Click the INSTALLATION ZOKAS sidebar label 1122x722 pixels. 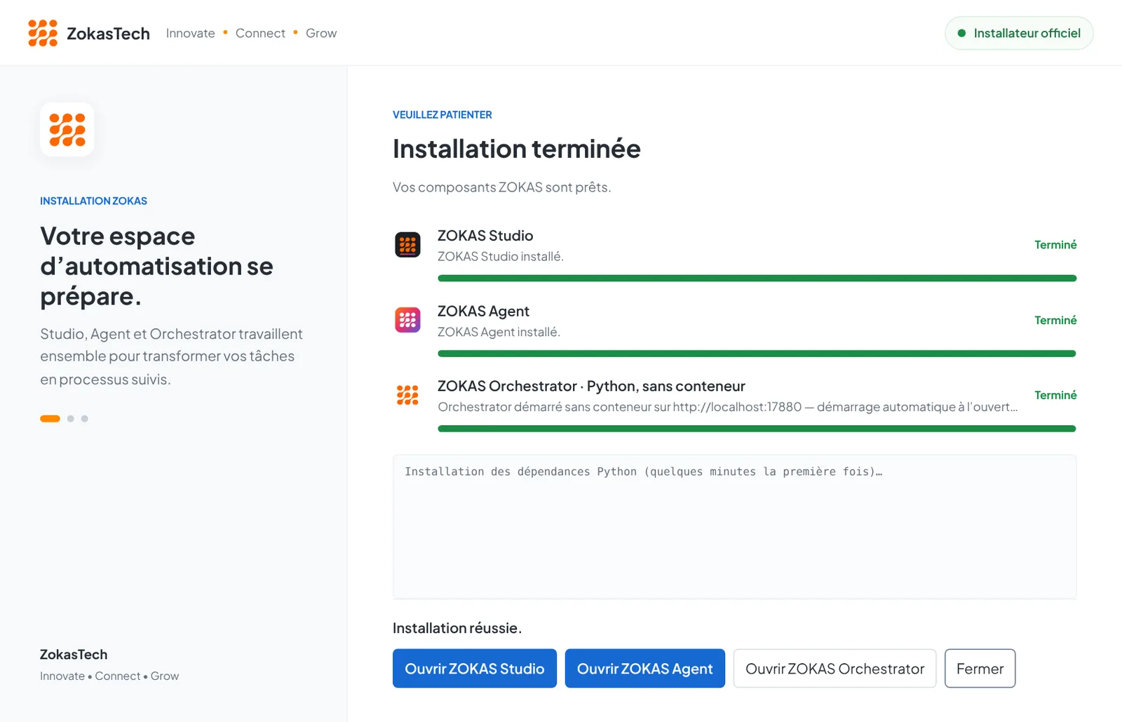coord(93,201)
